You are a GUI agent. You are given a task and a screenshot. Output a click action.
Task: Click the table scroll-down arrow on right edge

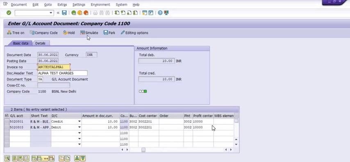click(x=236, y=144)
